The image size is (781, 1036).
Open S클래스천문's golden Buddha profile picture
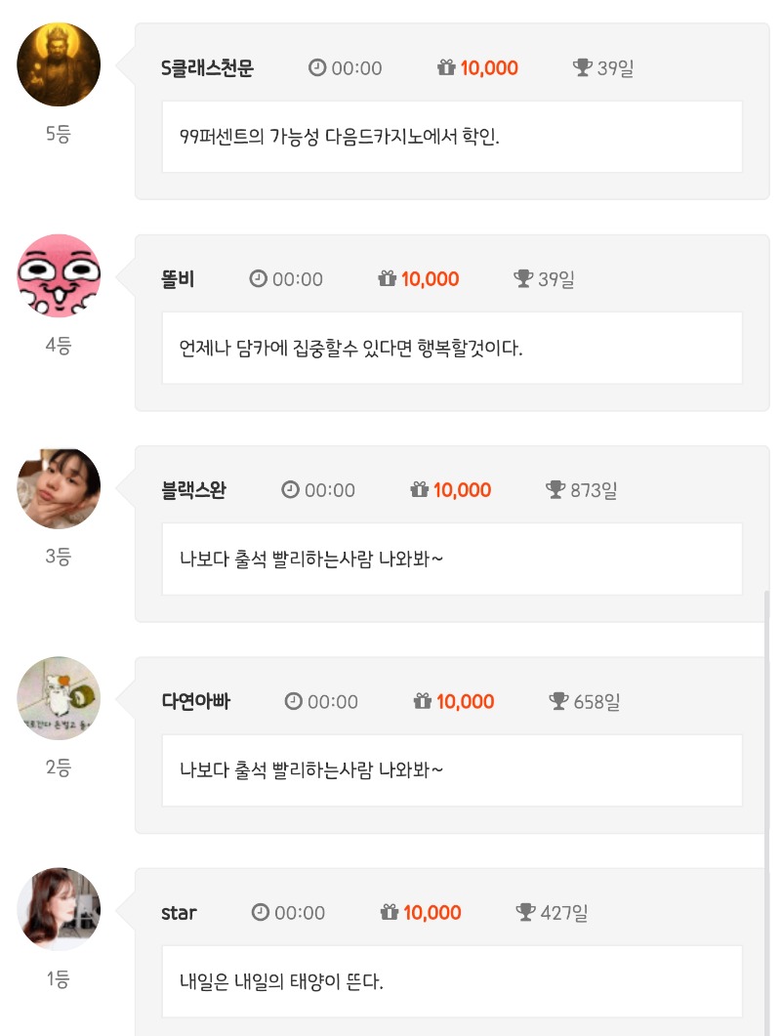point(59,64)
